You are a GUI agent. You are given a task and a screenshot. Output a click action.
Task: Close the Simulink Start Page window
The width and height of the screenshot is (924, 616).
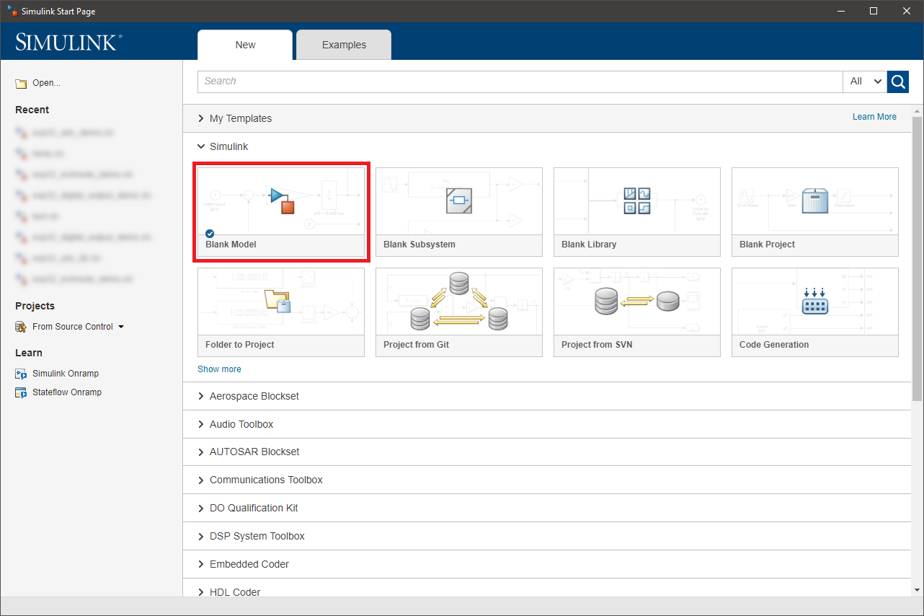(x=907, y=11)
